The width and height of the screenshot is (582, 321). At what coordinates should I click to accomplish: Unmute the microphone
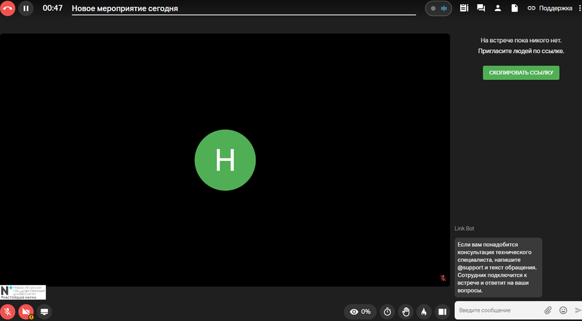[8, 311]
